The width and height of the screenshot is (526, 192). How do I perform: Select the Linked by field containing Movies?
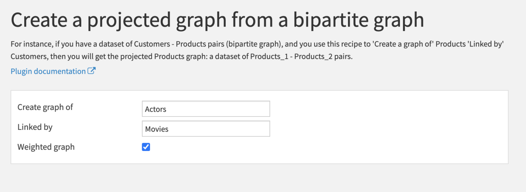pos(206,129)
